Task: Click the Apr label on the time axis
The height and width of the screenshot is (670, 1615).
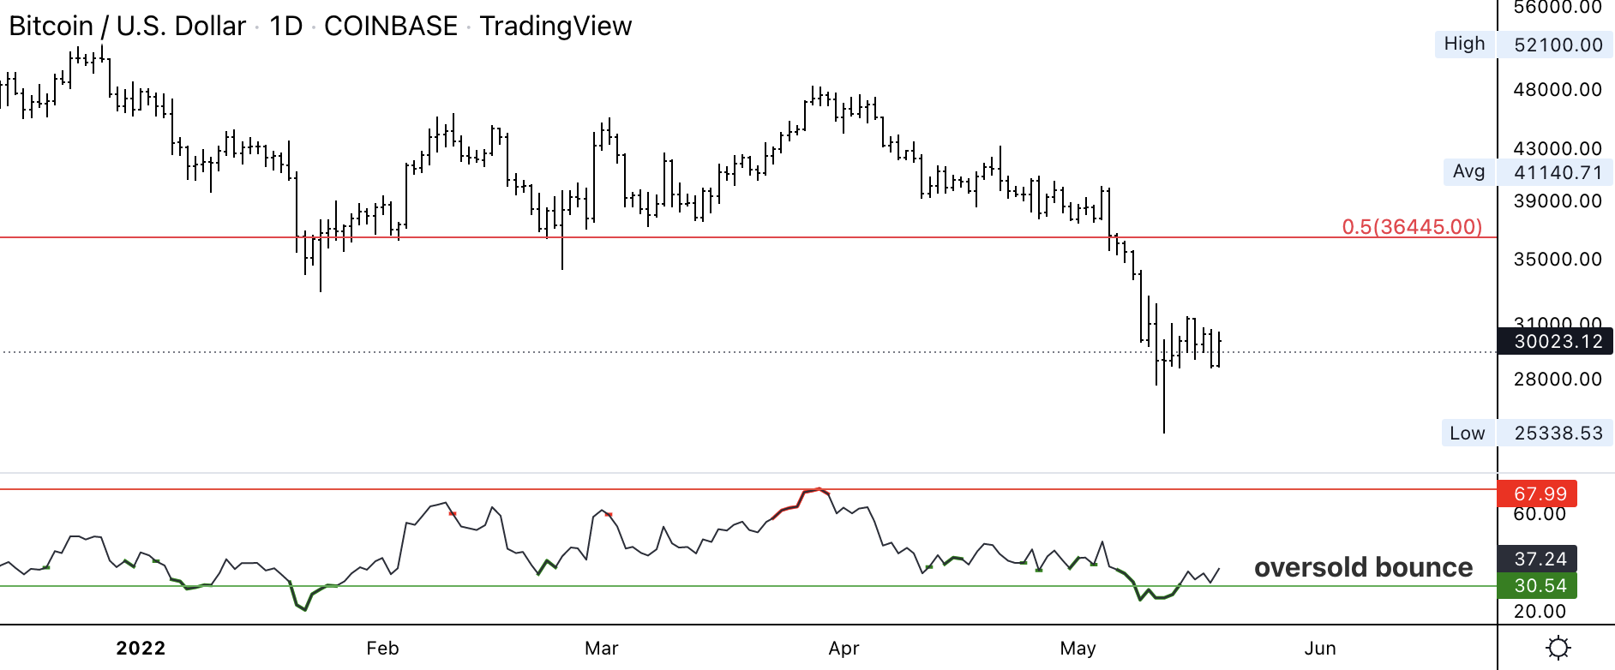Action: (x=844, y=649)
